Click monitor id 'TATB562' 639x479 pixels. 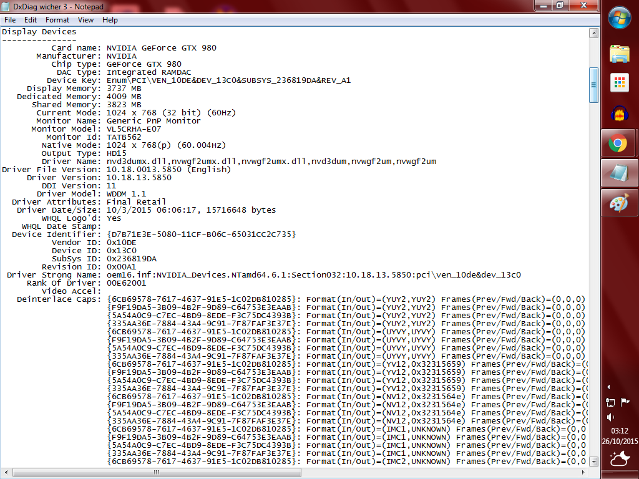click(124, 137)
